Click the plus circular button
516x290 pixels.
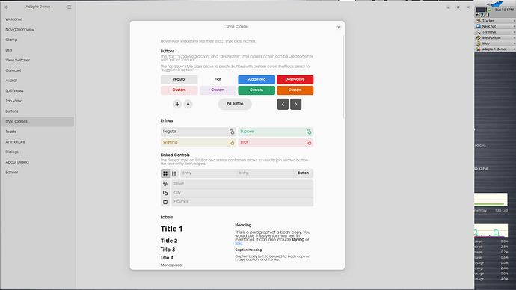(x=177, y=104)
